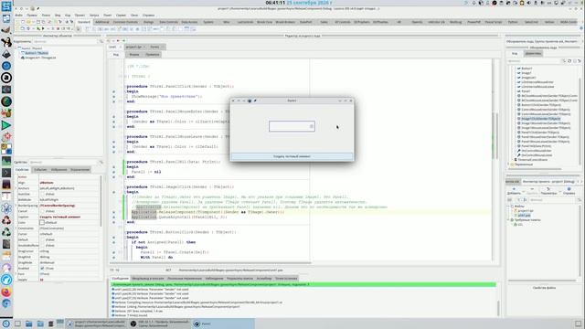Collapse Требуемые пакеты node

[508, 219]
